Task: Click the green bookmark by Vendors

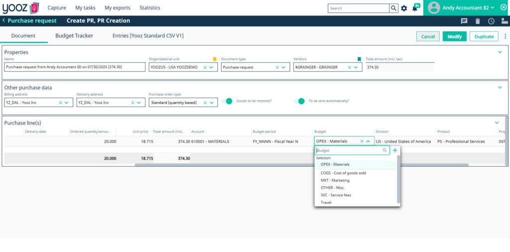Action: coord(359,59)
